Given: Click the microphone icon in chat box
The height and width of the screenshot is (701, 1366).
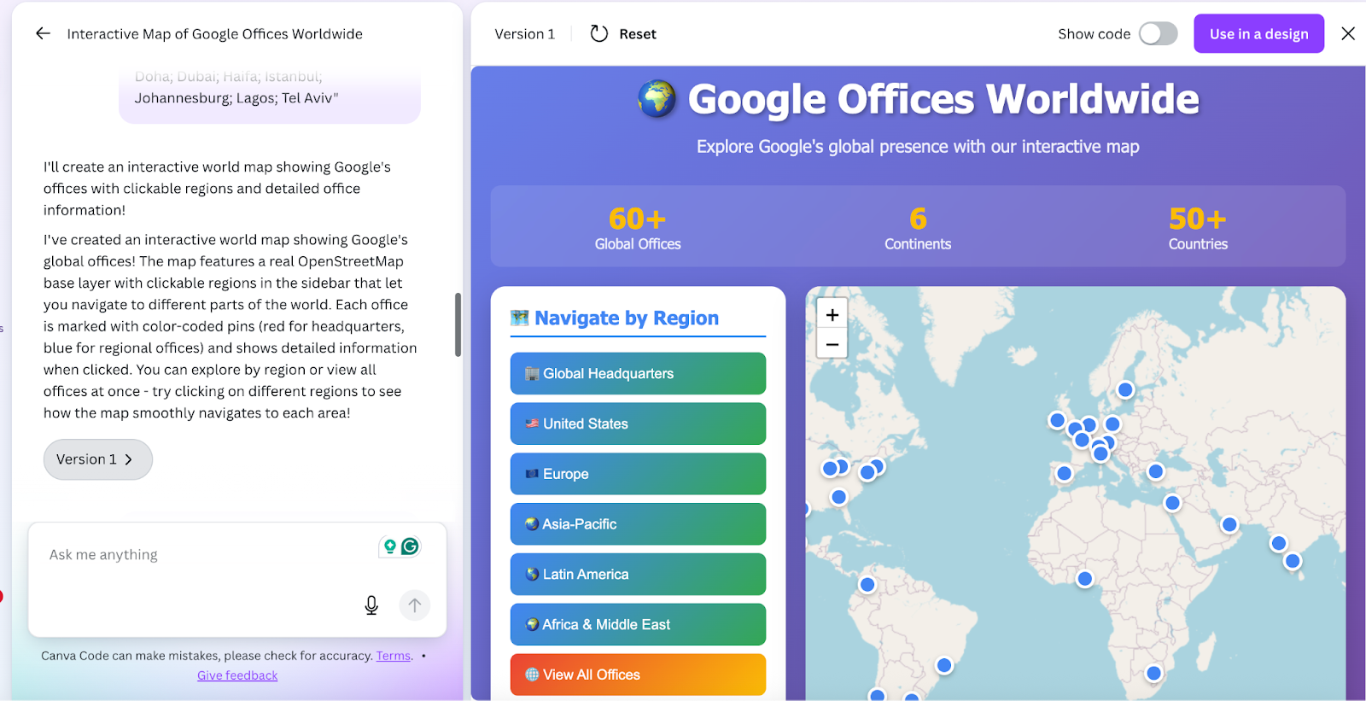Looking at the screenshot, I should pyautogui.click(x=371, y=605).
